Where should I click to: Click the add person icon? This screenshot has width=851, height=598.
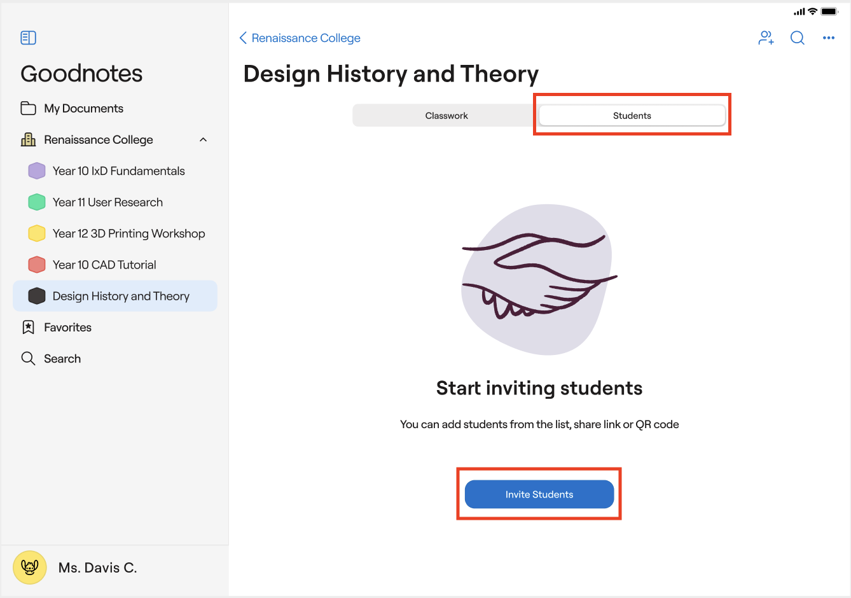coord(766,38)
